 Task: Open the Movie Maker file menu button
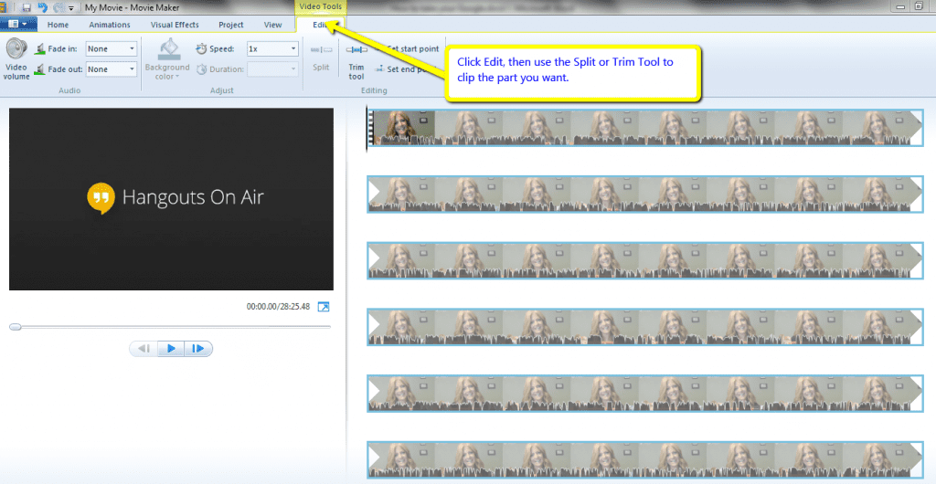[17, 25]
